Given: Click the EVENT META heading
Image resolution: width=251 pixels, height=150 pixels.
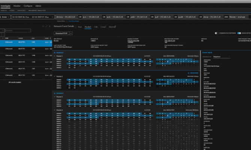Looking at the screenshot, I should [x=207, y=52].
